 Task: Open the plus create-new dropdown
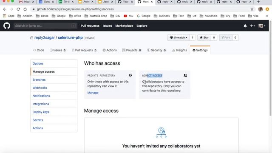pos(252,26)
